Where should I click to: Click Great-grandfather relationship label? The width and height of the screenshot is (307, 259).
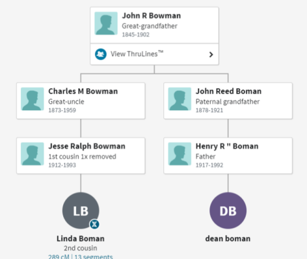(150, 26)
